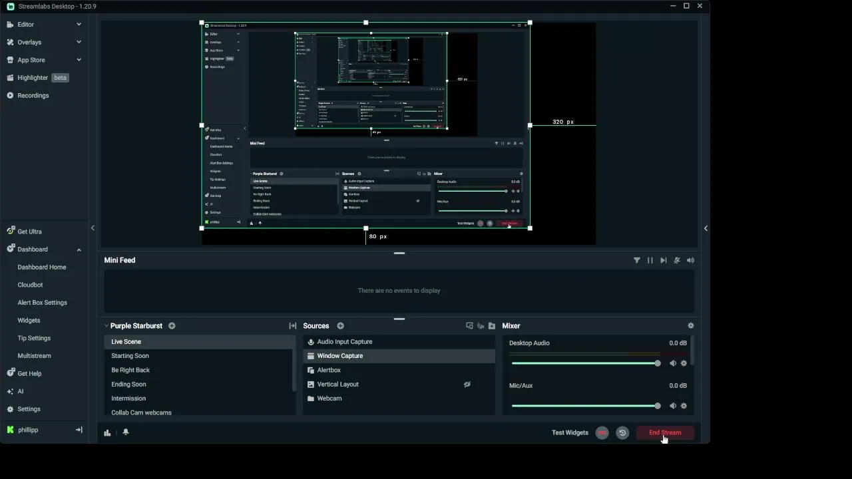Log out using the phillipp arrow icon
Viewport: 852px width, 479px height.
click(x=79, y=430)
